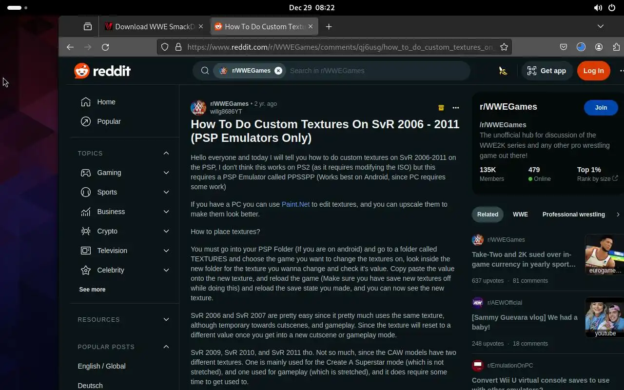The image size is (624, 390).
Task: Open the system volume icon
Action: click(598, 8)
